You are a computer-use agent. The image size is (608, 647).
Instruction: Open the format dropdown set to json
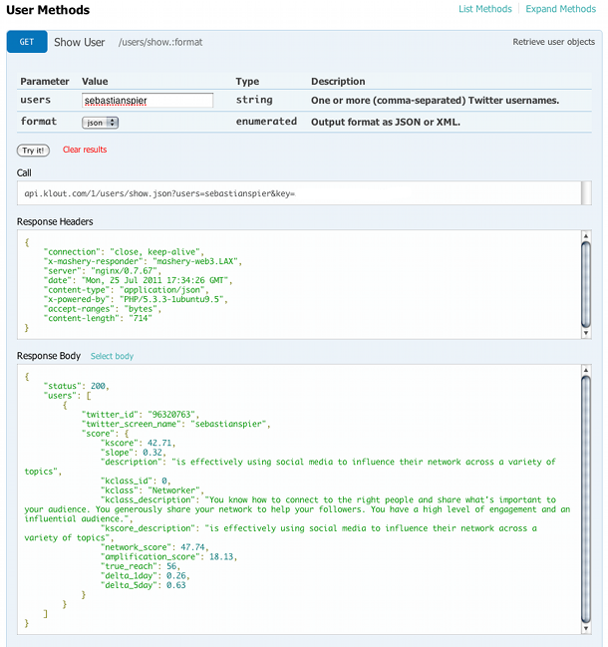point(101,123)
